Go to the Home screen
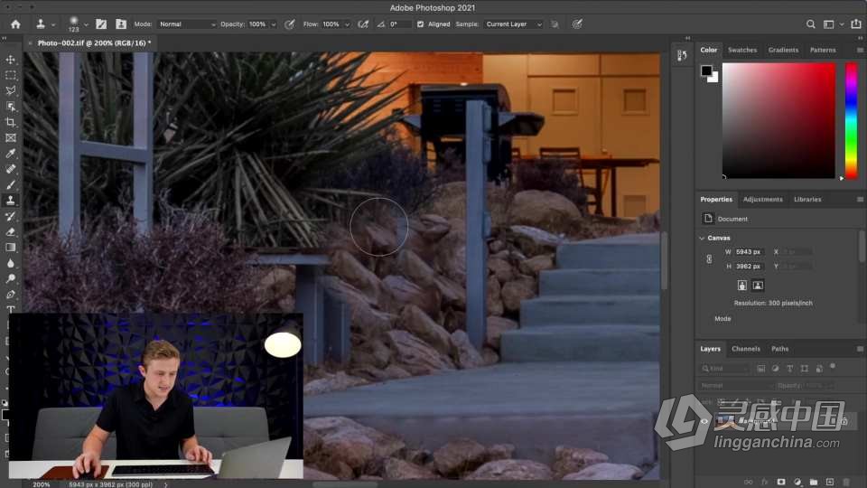The width and height of the screenshot is (867, 488). pyautogui.click(x=15, y=24)
